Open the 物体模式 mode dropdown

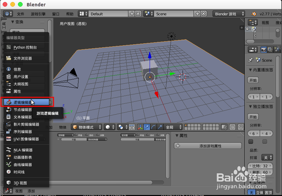86,127
